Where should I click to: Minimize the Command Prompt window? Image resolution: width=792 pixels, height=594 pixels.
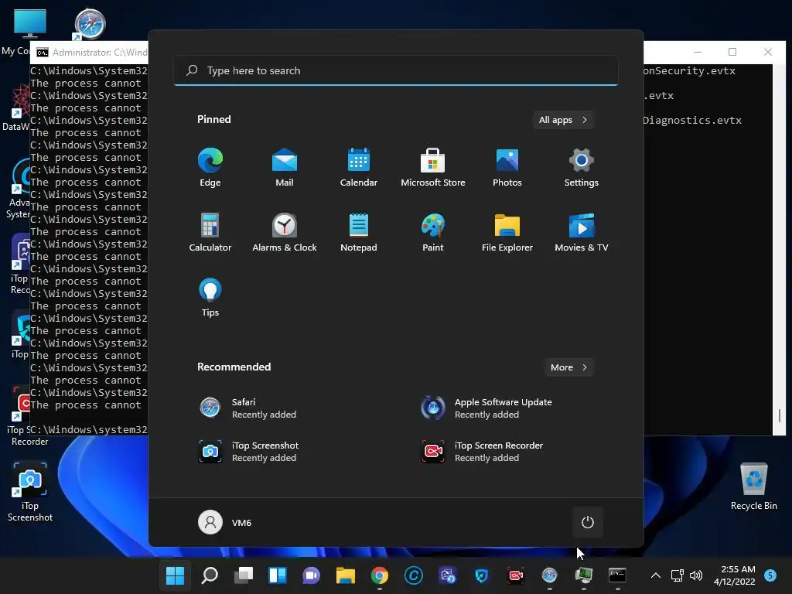[698, 52]
